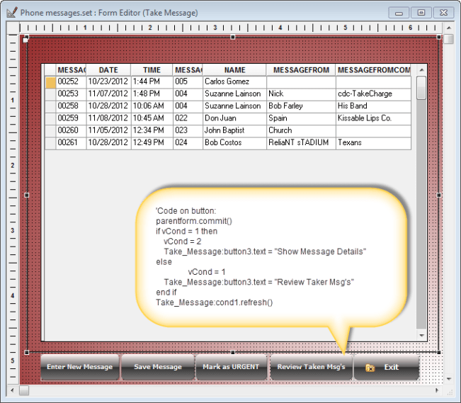Click the grid's scroll up arrow
461x403 pixels.
click(x=421, y=69)
